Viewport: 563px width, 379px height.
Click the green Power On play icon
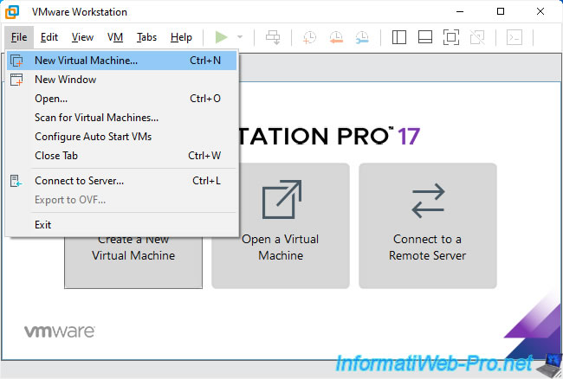click(x=221, y=37)
